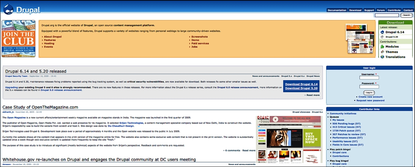The height and width of the screenshot is (167, 415).
Task: Open Themes under Contributions
Action: coord(392,52)
